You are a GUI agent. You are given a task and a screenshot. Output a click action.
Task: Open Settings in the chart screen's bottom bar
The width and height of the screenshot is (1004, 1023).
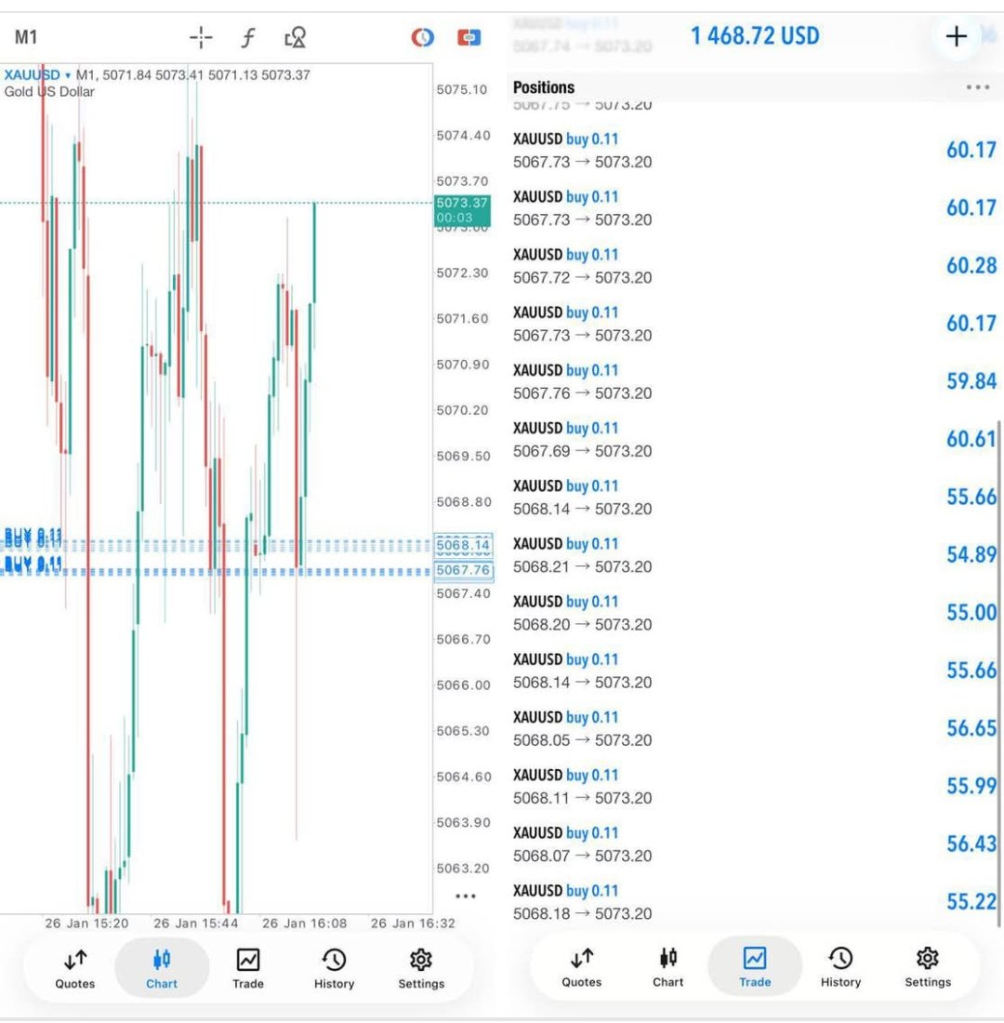421,969
